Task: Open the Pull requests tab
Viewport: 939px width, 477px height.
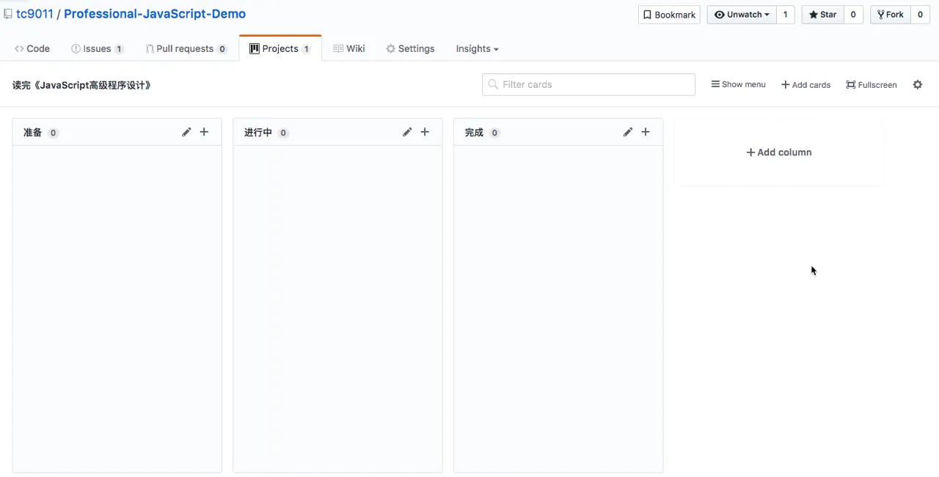Action: (185, 49)
